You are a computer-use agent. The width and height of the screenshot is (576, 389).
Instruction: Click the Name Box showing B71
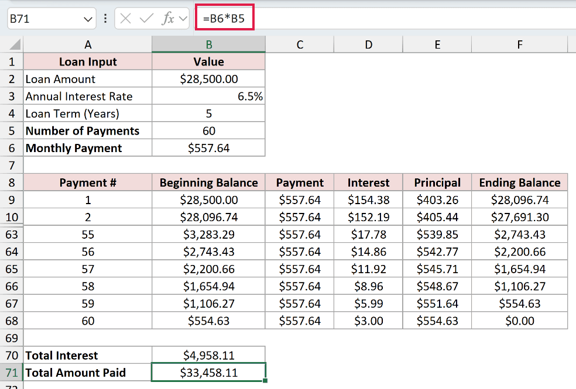[x=52, y=18]
